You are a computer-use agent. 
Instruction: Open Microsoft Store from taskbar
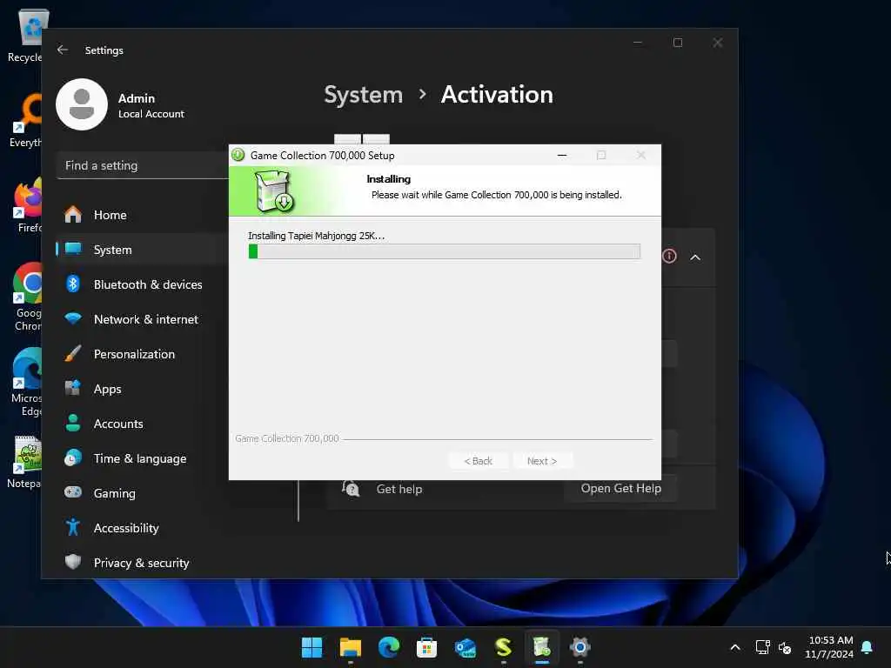426,647
